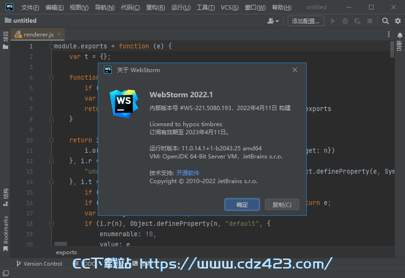Viewport: 405px width, 278px height.
Task: Click the fold end marker on line 8
Action: tap(51, 119)
